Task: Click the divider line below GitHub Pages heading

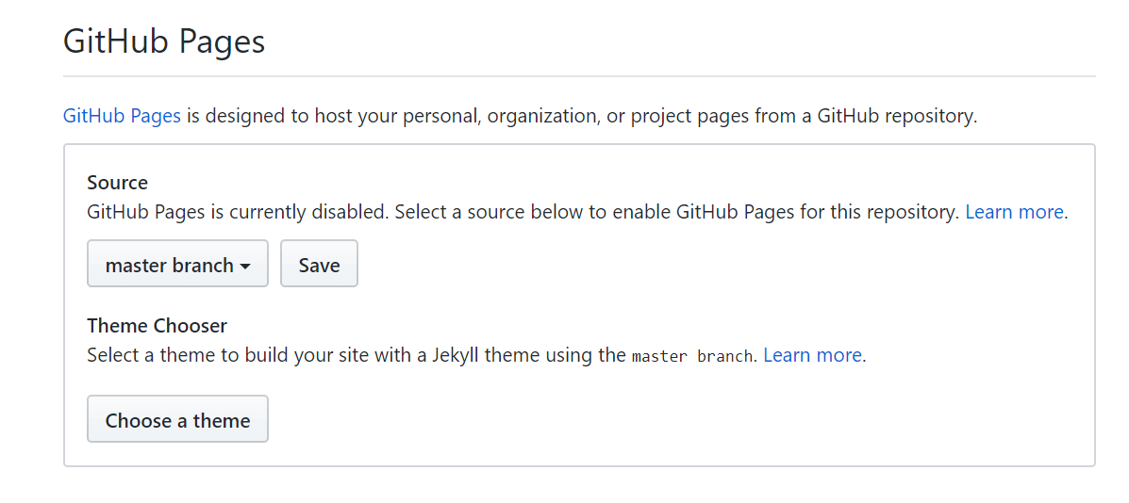Action: 579,75
